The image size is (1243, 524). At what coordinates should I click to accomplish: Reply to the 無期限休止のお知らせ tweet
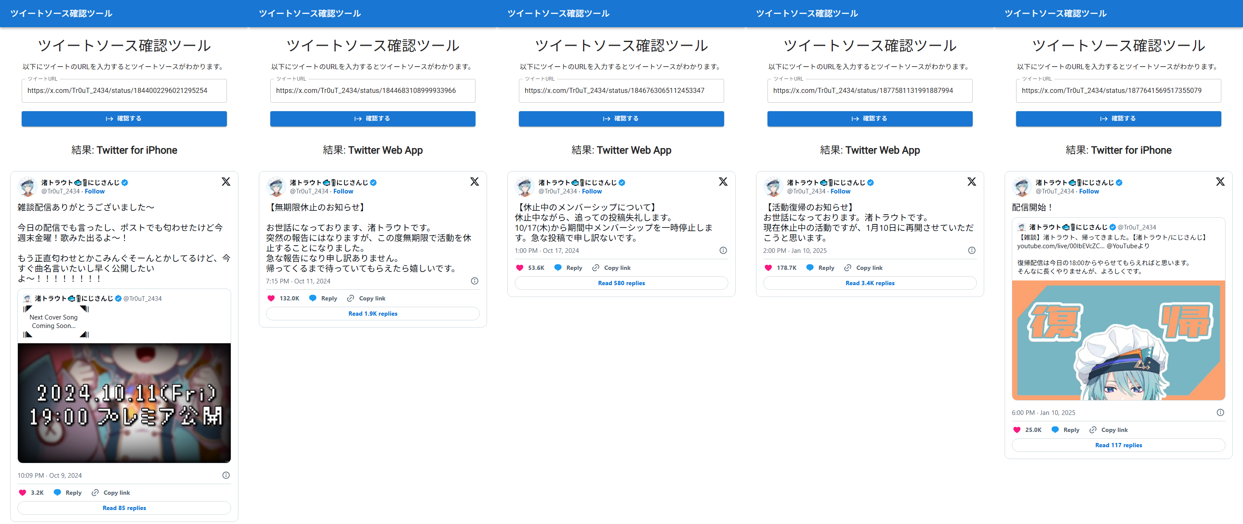[323, 299]
